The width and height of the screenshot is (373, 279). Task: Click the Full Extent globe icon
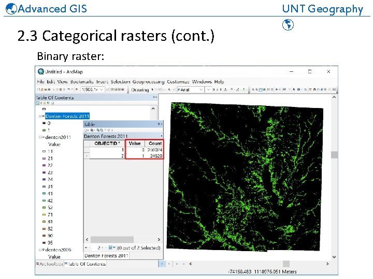tap(264, 89)
